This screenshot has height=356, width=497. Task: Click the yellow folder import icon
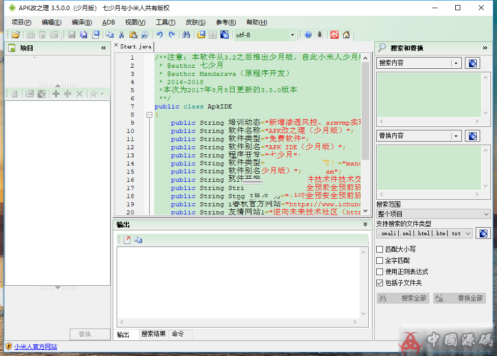point(201,35)
